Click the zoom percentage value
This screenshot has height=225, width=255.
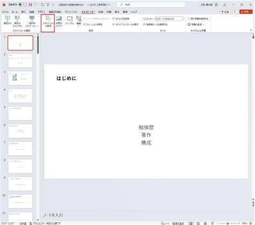point(245,223)
